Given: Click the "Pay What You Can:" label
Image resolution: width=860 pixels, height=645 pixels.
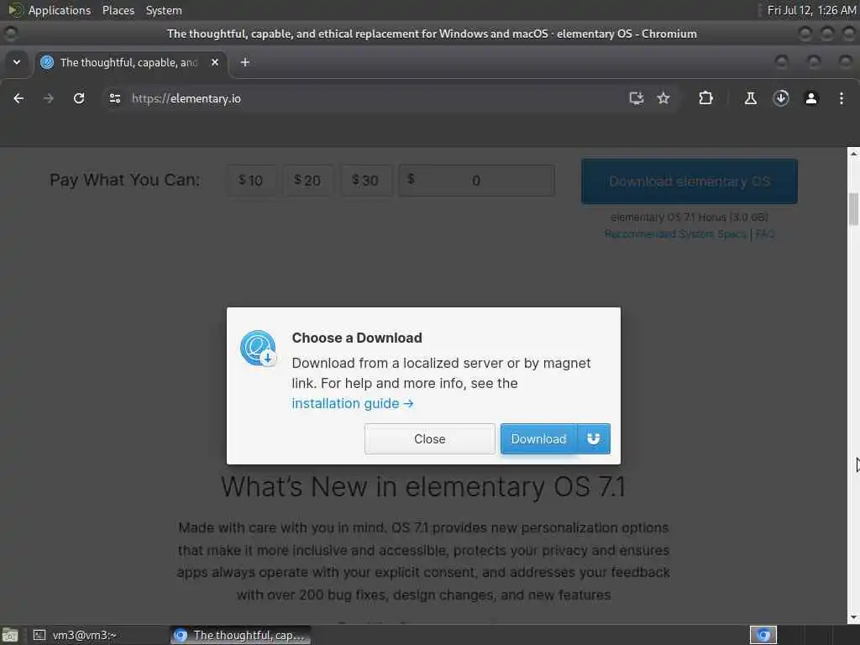Looking at the screenshot, I should [x=125, y=180].
